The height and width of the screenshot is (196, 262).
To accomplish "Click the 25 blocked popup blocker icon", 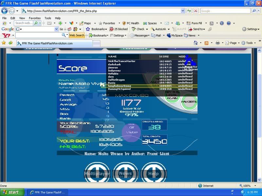I will [119, 29].
